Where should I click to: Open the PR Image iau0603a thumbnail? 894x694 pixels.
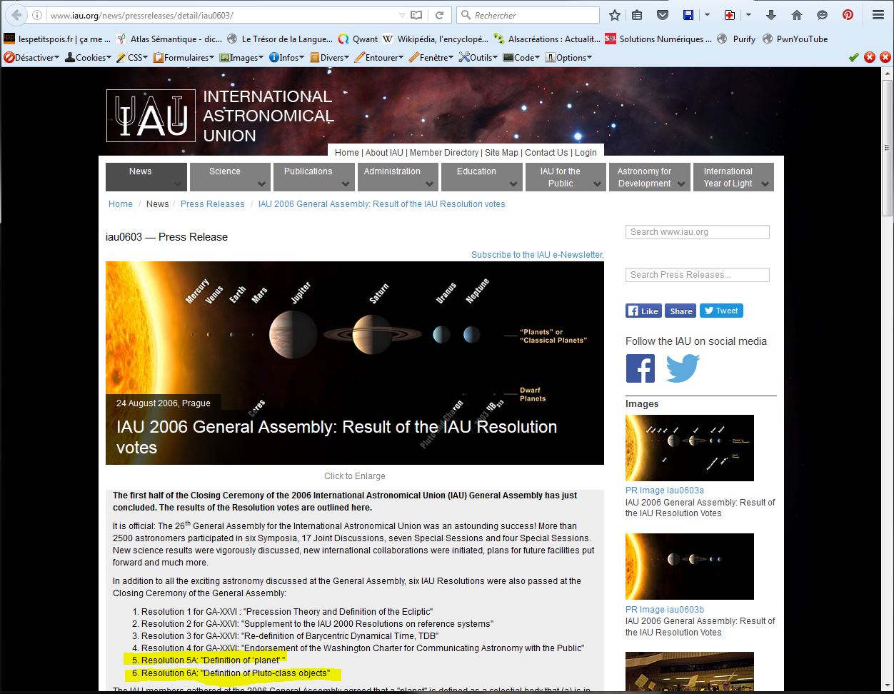pyautogui.click(x=689, y=448)
